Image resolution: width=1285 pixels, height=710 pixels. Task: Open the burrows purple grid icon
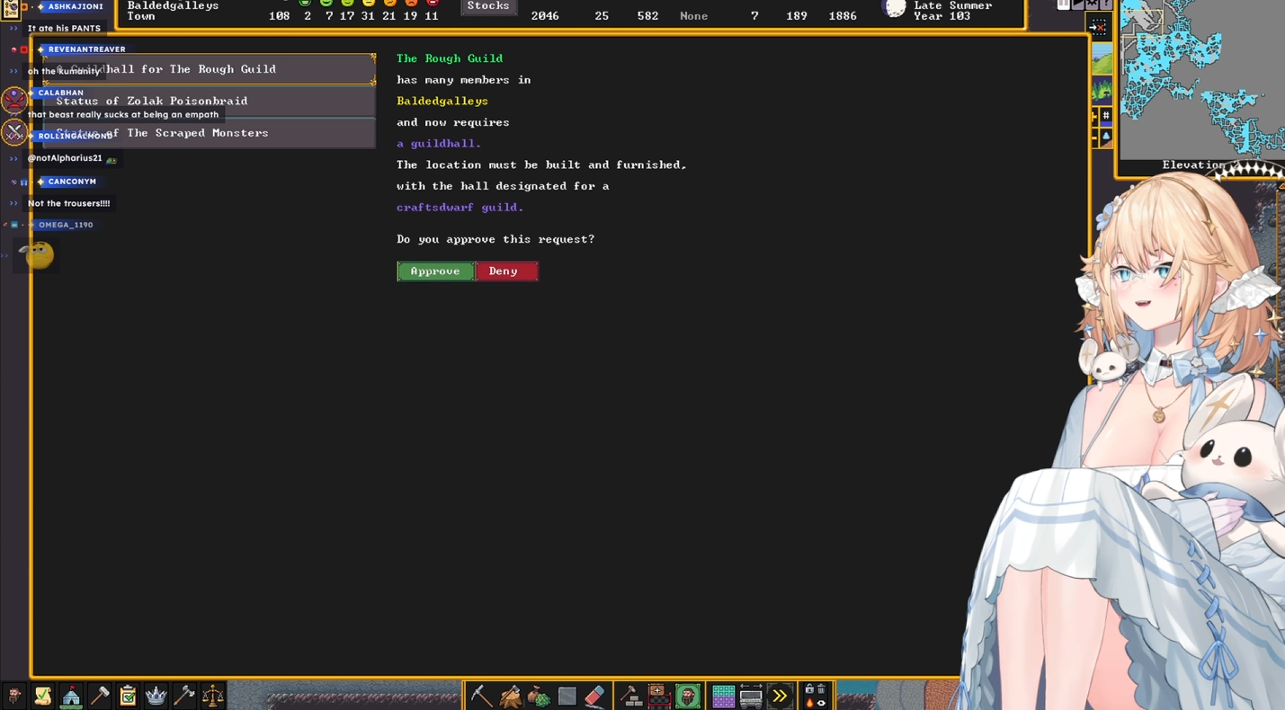[x=723, y=696]
